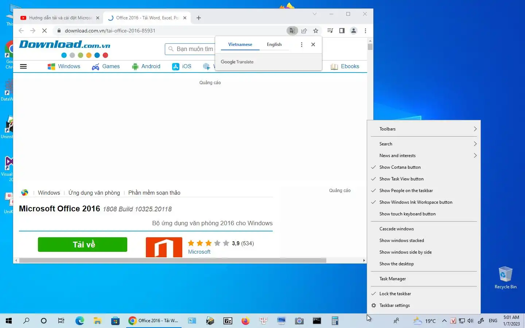Open Command Prompt from the taskbar
Viewport: 525px width, 328px height.
(317, 321)
